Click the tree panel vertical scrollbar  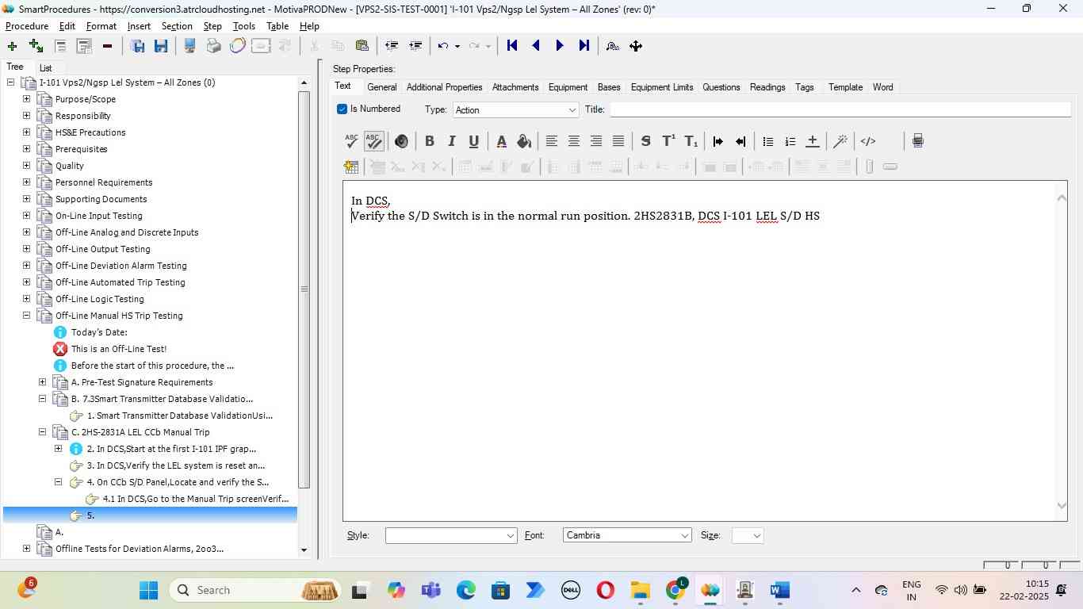point(304,289)
